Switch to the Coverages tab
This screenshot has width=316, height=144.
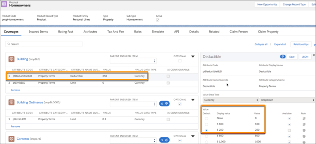[x=11, y=32]
